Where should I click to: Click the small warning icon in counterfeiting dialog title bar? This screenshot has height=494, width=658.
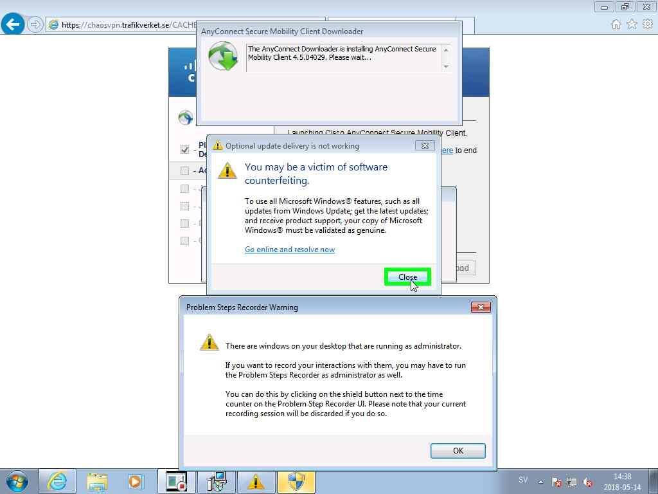tap(217, 145)
